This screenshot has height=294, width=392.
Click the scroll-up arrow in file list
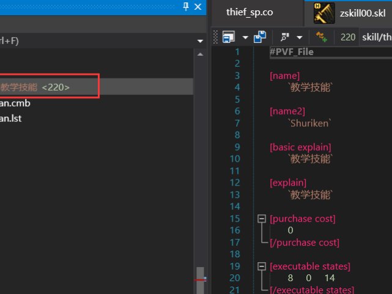[199, 55]
